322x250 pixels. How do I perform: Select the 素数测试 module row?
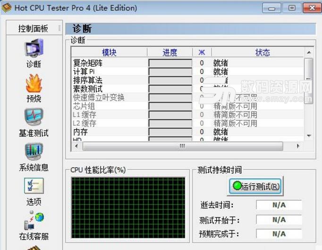pyautogui.click(x=187, y=89)
